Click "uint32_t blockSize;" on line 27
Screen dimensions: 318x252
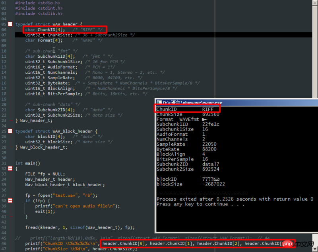[x=48, y=142]
